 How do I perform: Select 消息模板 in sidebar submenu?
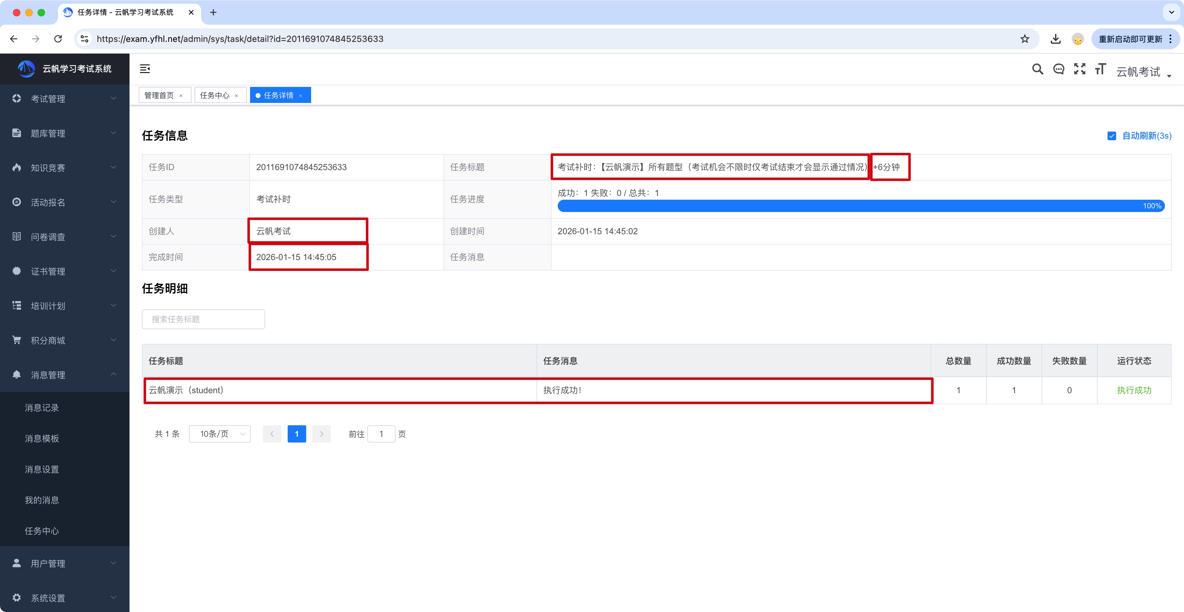pos(42,438)
